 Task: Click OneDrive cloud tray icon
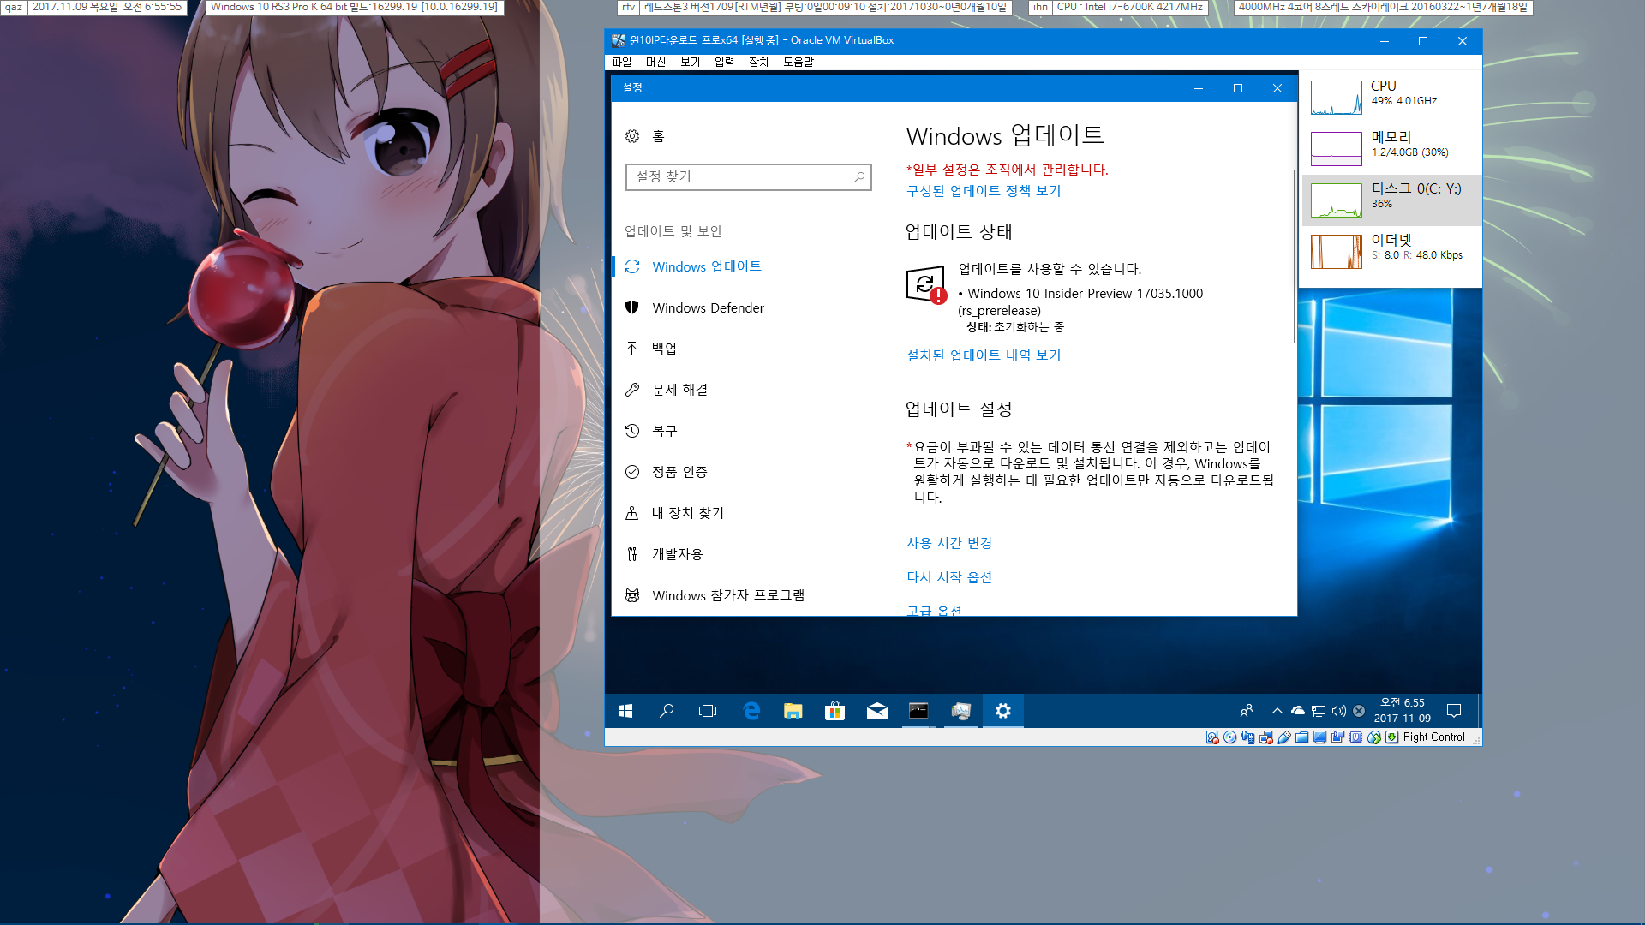[1298, 711]
